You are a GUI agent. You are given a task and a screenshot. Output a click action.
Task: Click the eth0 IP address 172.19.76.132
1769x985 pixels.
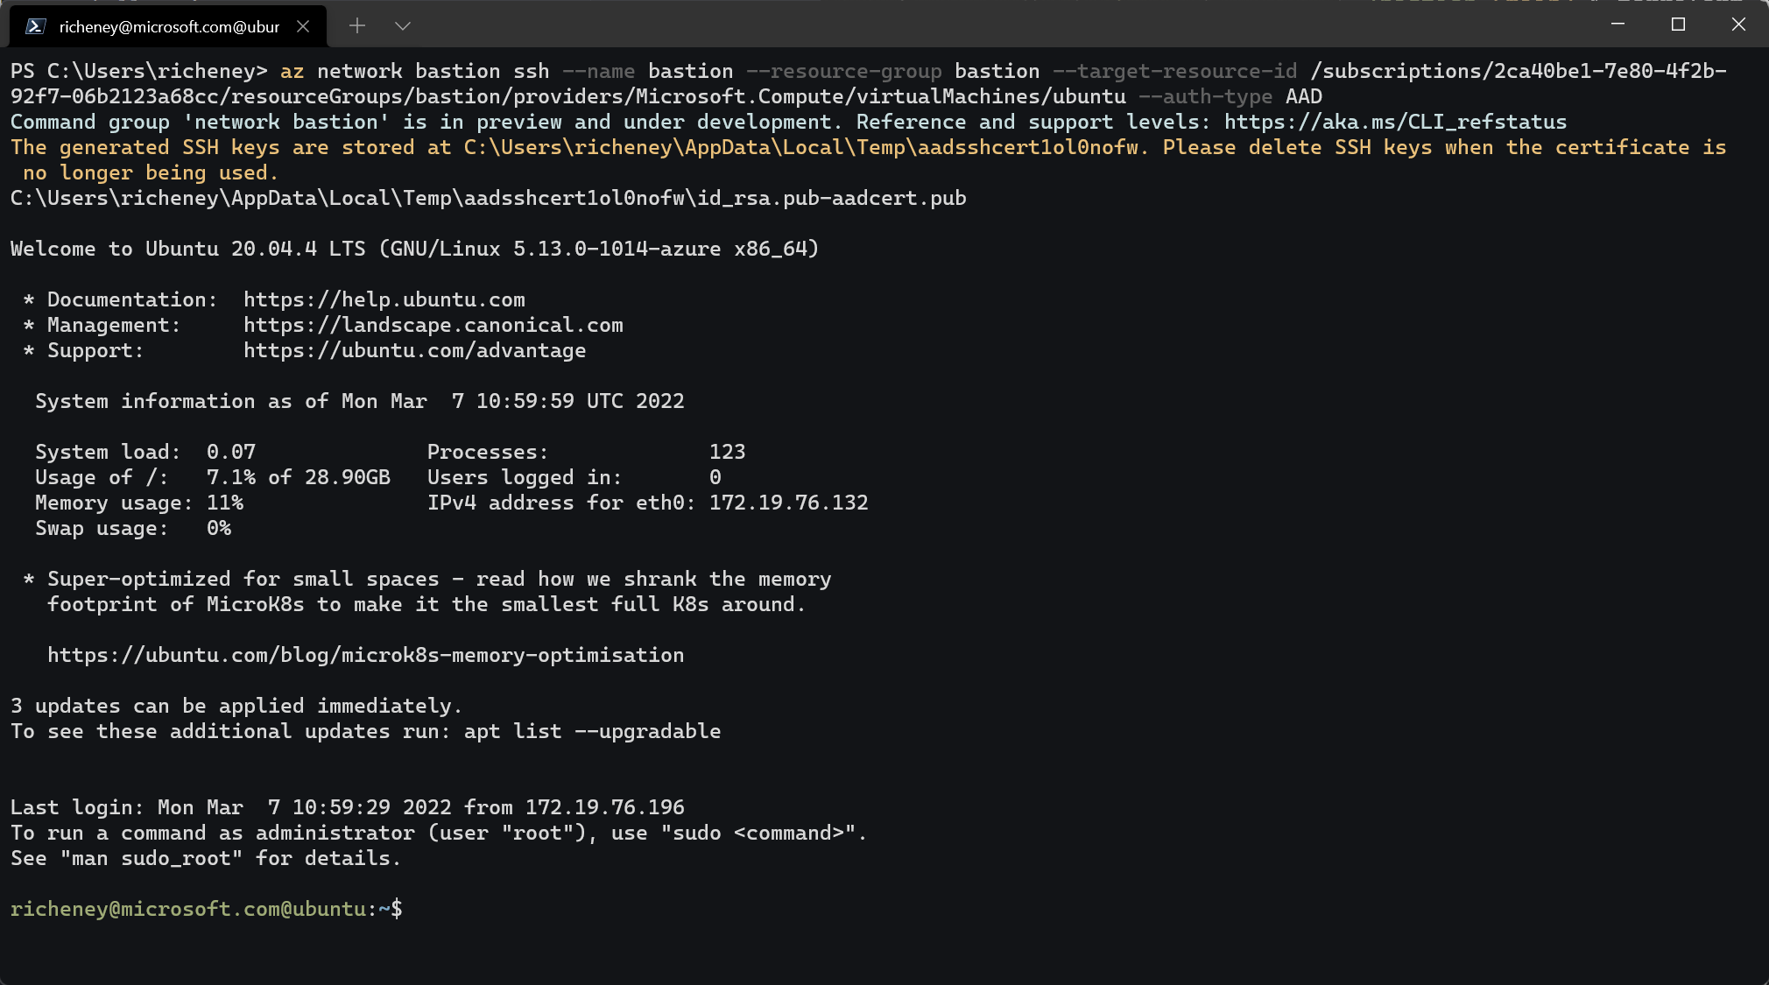click(x=788, y=503)
